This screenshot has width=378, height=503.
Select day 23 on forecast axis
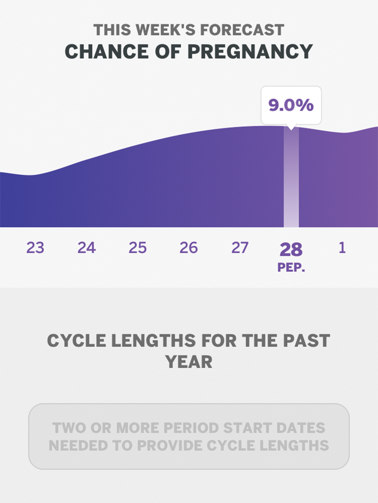pyautogui.click(x=35, y=247)
